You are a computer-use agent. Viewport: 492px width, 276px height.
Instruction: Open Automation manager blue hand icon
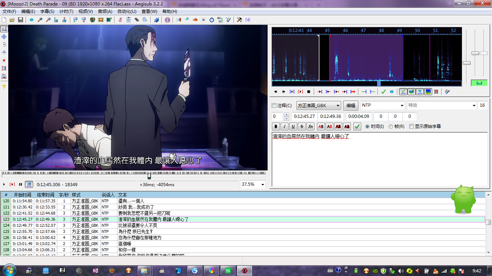156,20
